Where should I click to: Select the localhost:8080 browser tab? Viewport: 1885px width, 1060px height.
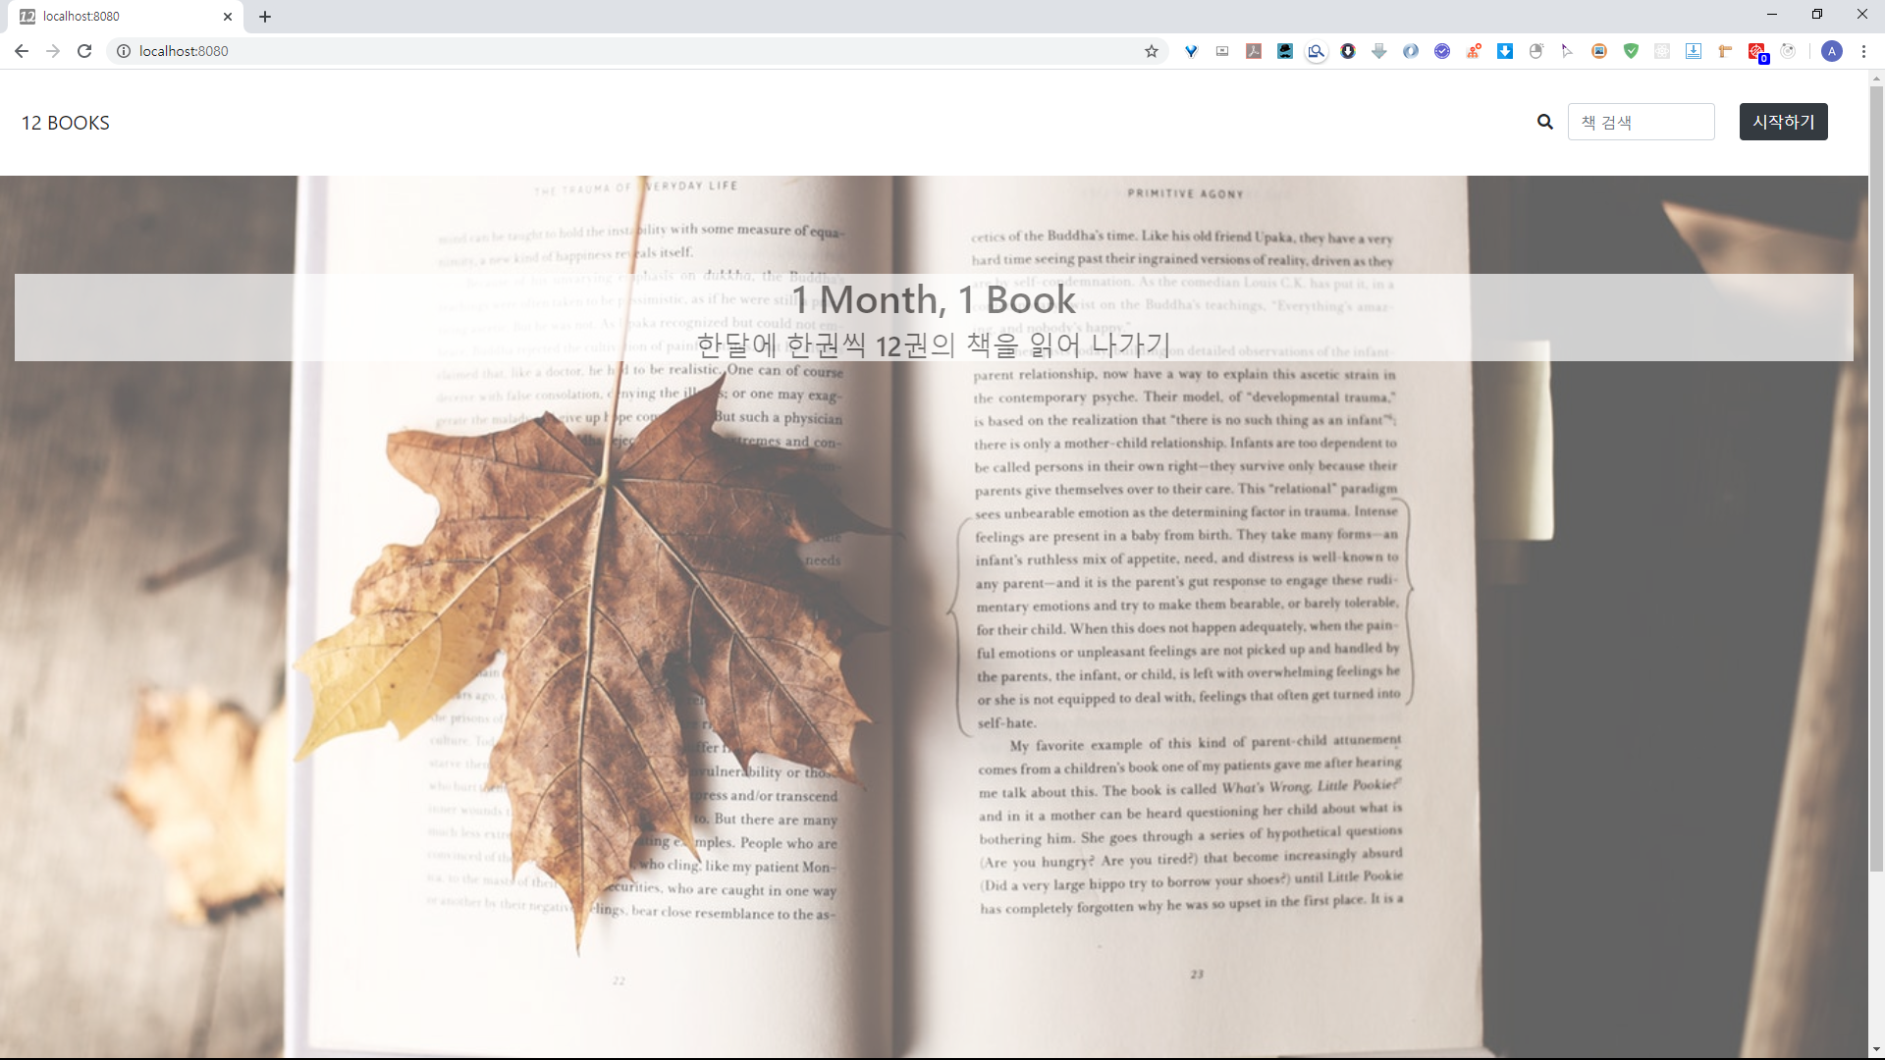pos(118,16)
